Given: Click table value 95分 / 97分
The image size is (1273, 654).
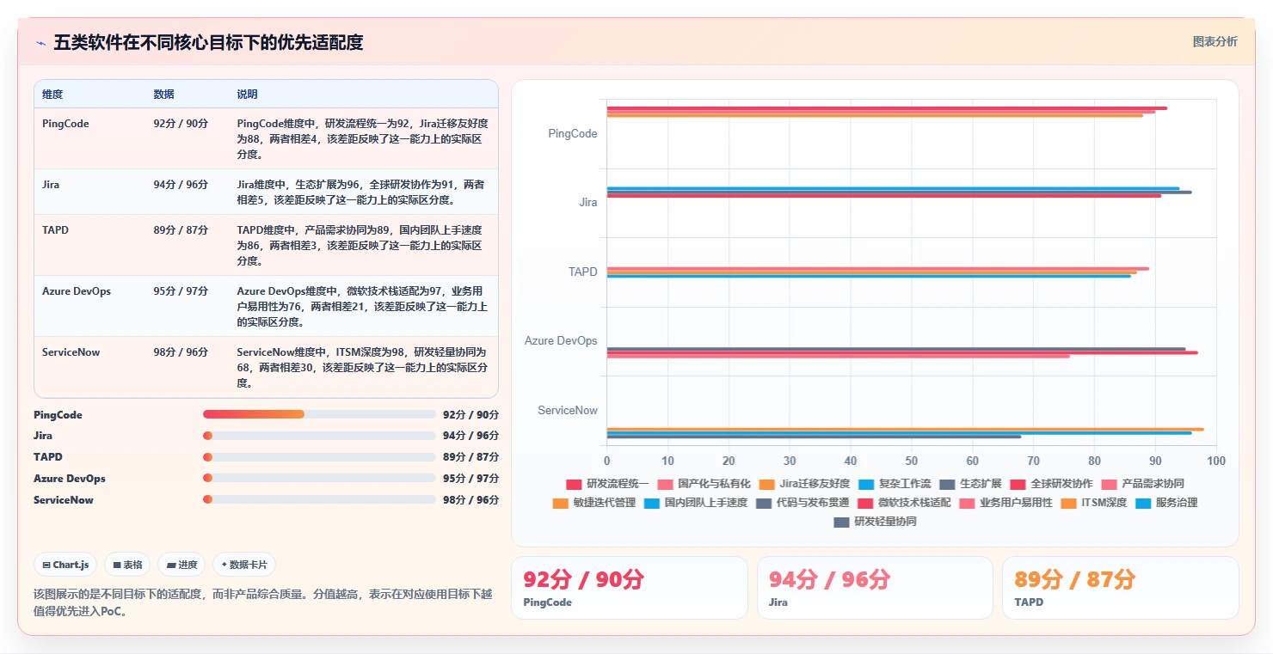Looking at the screenshot, I should coord(181,291).
